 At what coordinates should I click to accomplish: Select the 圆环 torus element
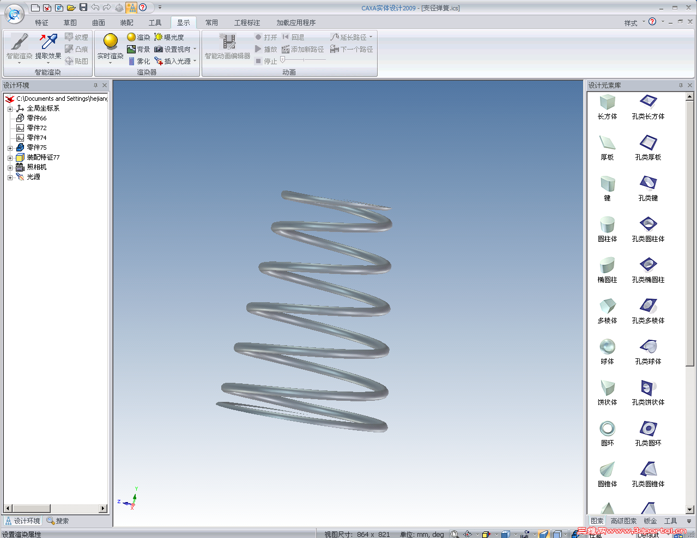(607, 434)
